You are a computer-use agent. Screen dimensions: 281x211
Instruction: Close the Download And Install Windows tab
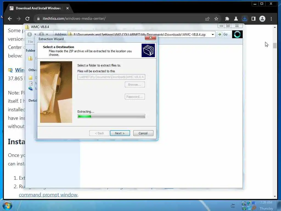(x=68, y=8)
